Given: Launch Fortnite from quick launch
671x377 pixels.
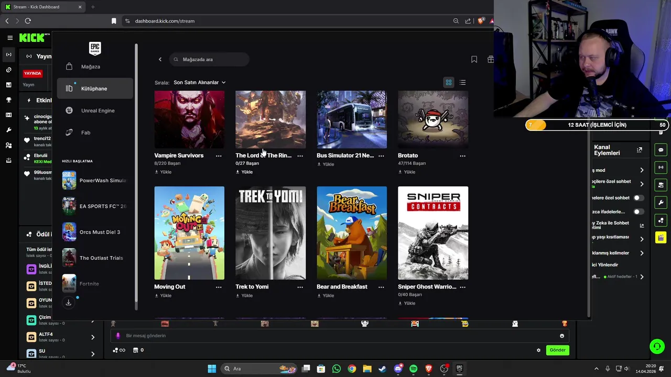Looking at the screenshot, I should coord(94,284).
